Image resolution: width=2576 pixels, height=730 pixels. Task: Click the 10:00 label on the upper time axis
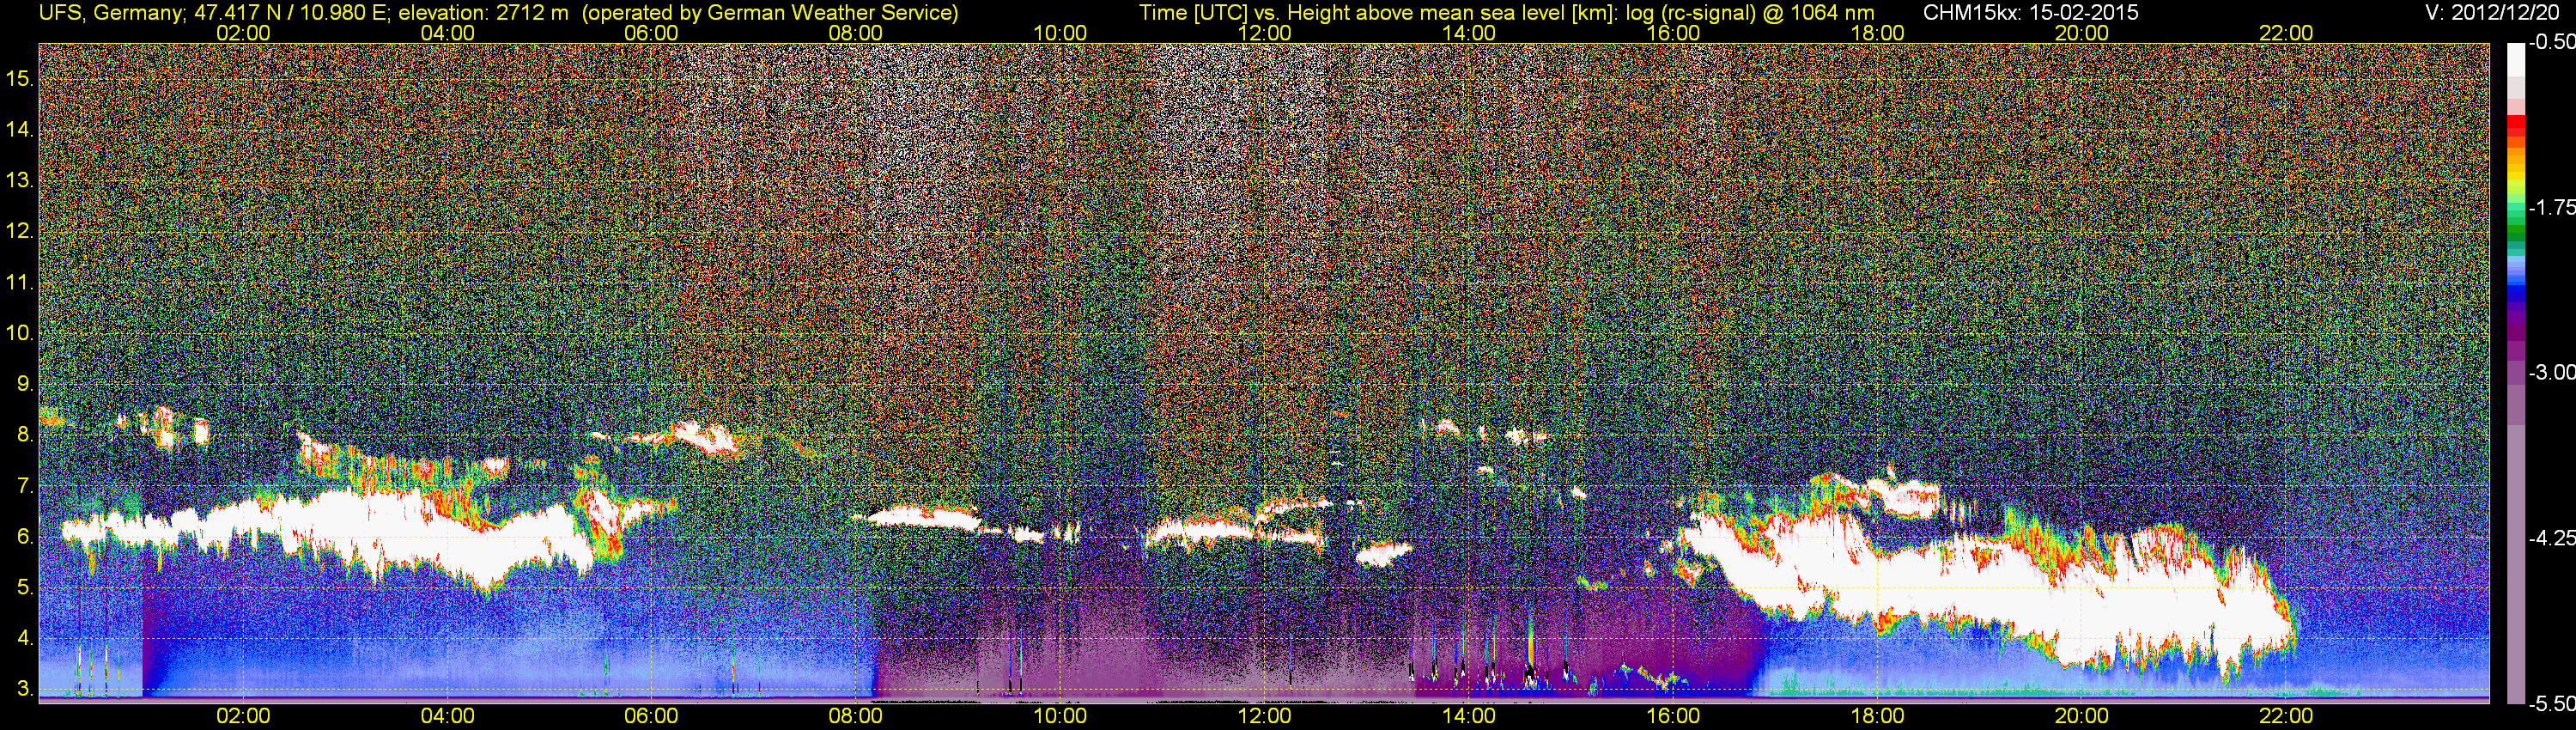point(1060,33)
